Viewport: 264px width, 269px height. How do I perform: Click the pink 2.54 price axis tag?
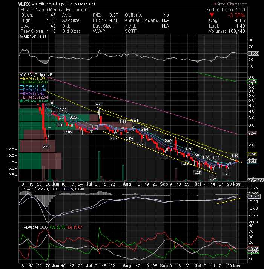coord(252,133)
